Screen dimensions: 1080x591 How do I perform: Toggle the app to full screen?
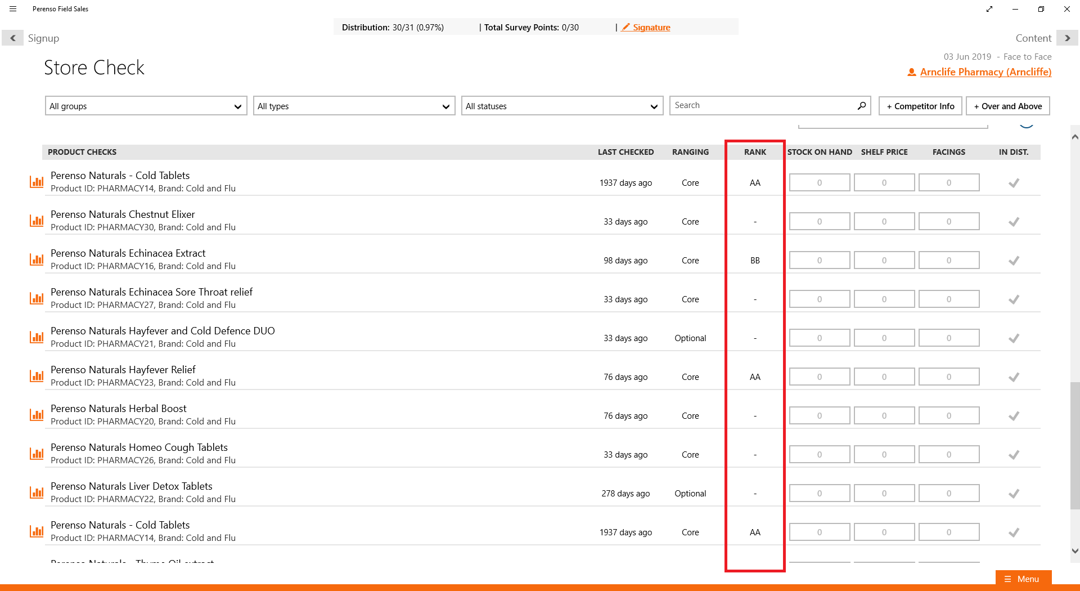tap(989, 9)
